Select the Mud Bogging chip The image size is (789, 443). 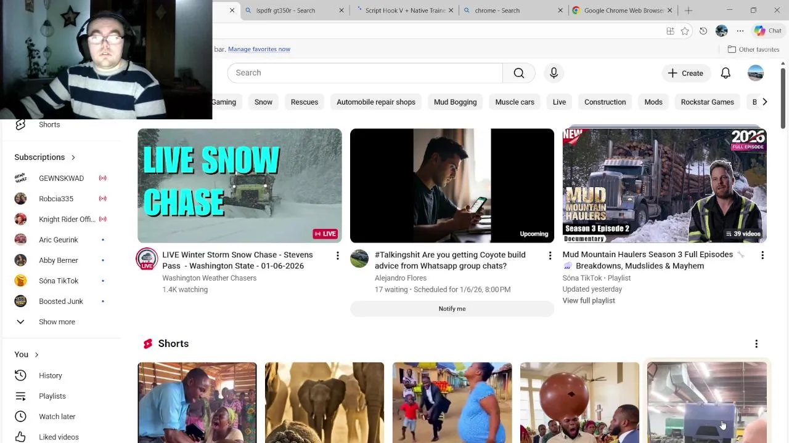[x=455, y=102]
